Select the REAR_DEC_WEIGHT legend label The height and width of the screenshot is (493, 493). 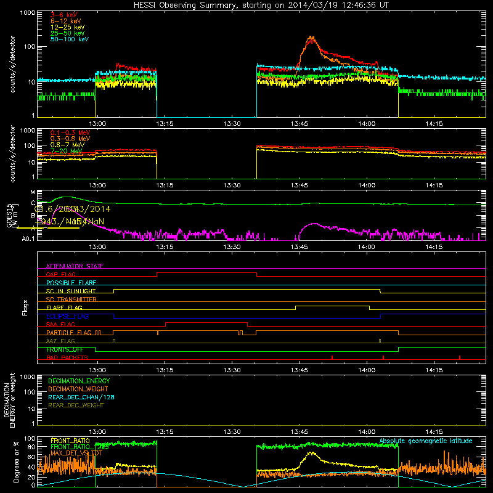76,405
